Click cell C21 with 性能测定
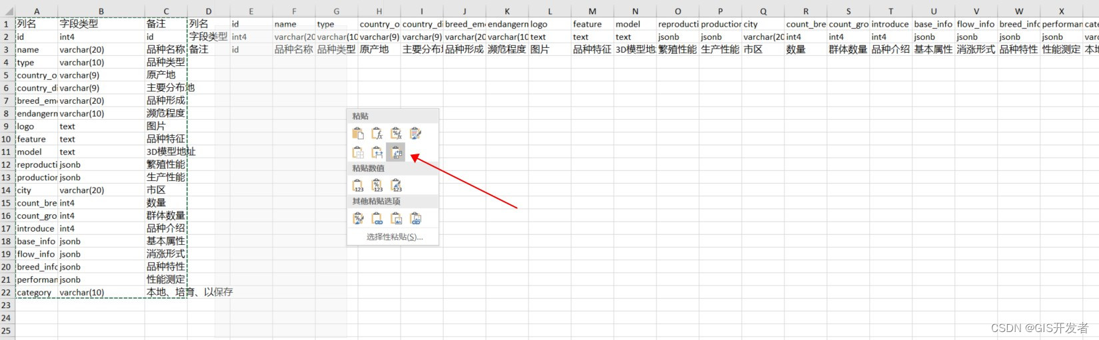Image resolution: width=1099 pixels, height=340 pixels. tap(166, 279)
